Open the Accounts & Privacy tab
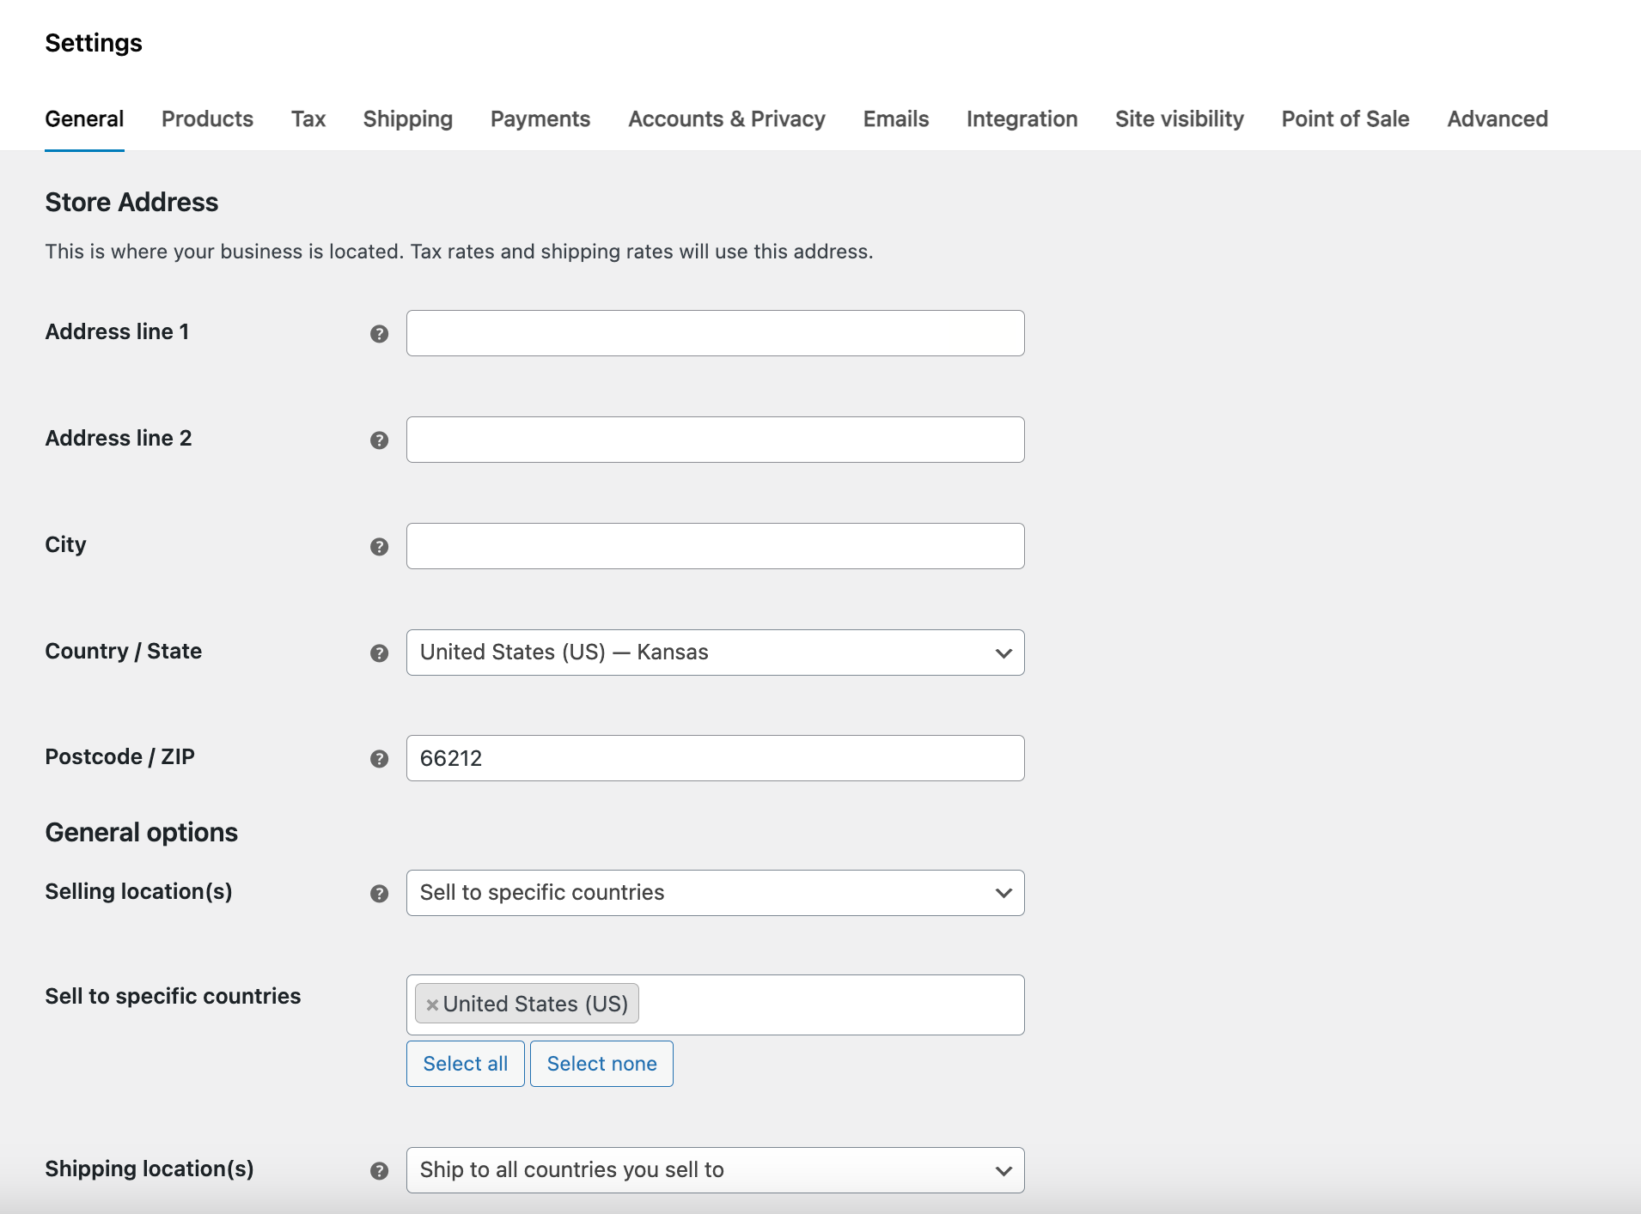This screenshot has height=1214, width=1641. [x=726, y=119]
